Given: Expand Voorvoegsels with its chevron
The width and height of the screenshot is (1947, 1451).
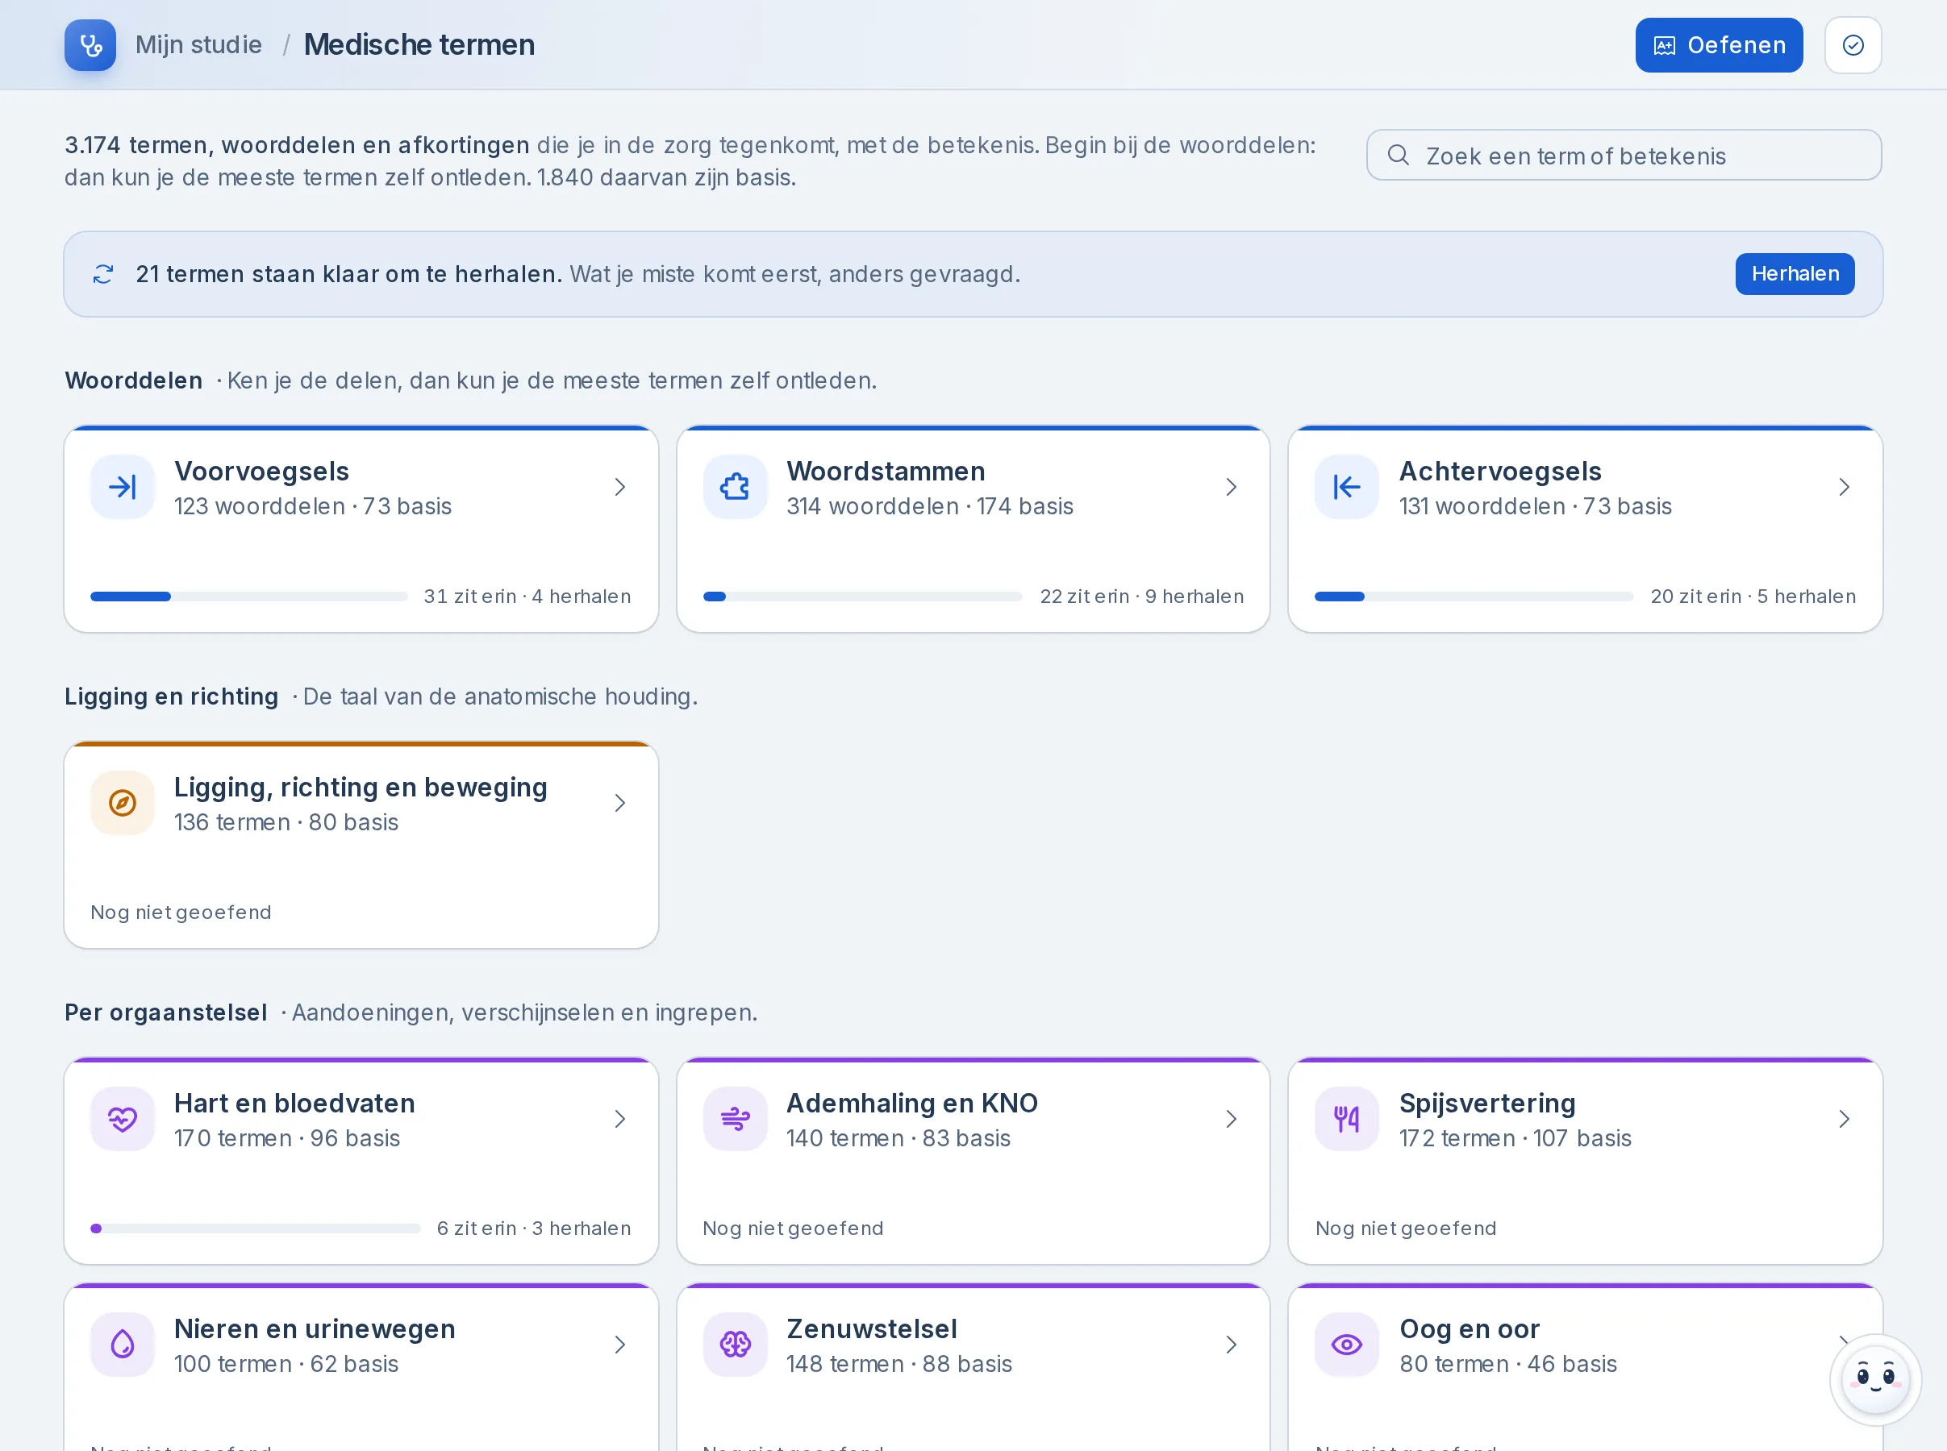Looking at the screenshot, I should click(619, 487).
